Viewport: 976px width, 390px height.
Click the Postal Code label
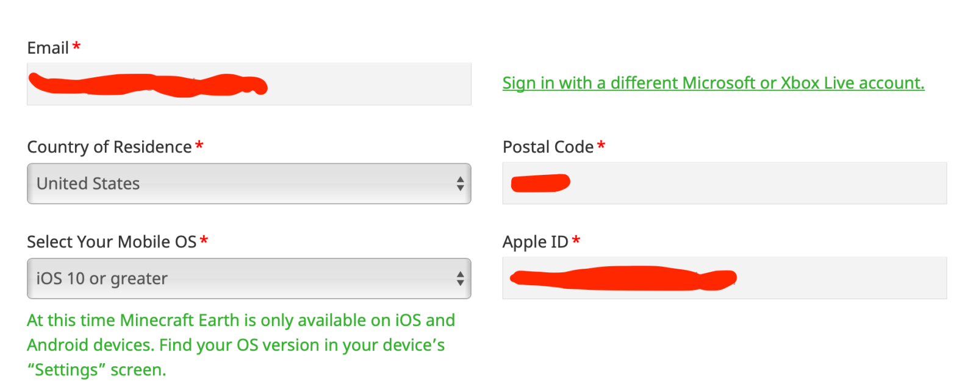pyautogui.click(x=548, y=147)
